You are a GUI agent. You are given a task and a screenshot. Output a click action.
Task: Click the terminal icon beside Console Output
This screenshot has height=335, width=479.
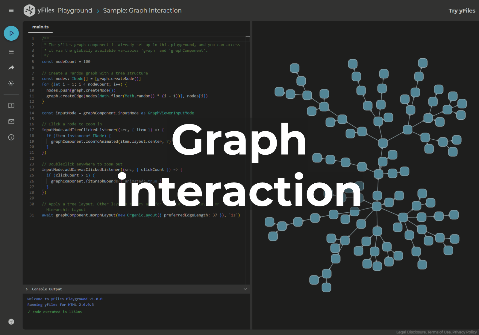(x=28, y=289)
